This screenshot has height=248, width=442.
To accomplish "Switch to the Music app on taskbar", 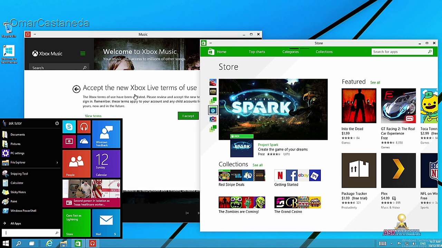I will 92,244.
